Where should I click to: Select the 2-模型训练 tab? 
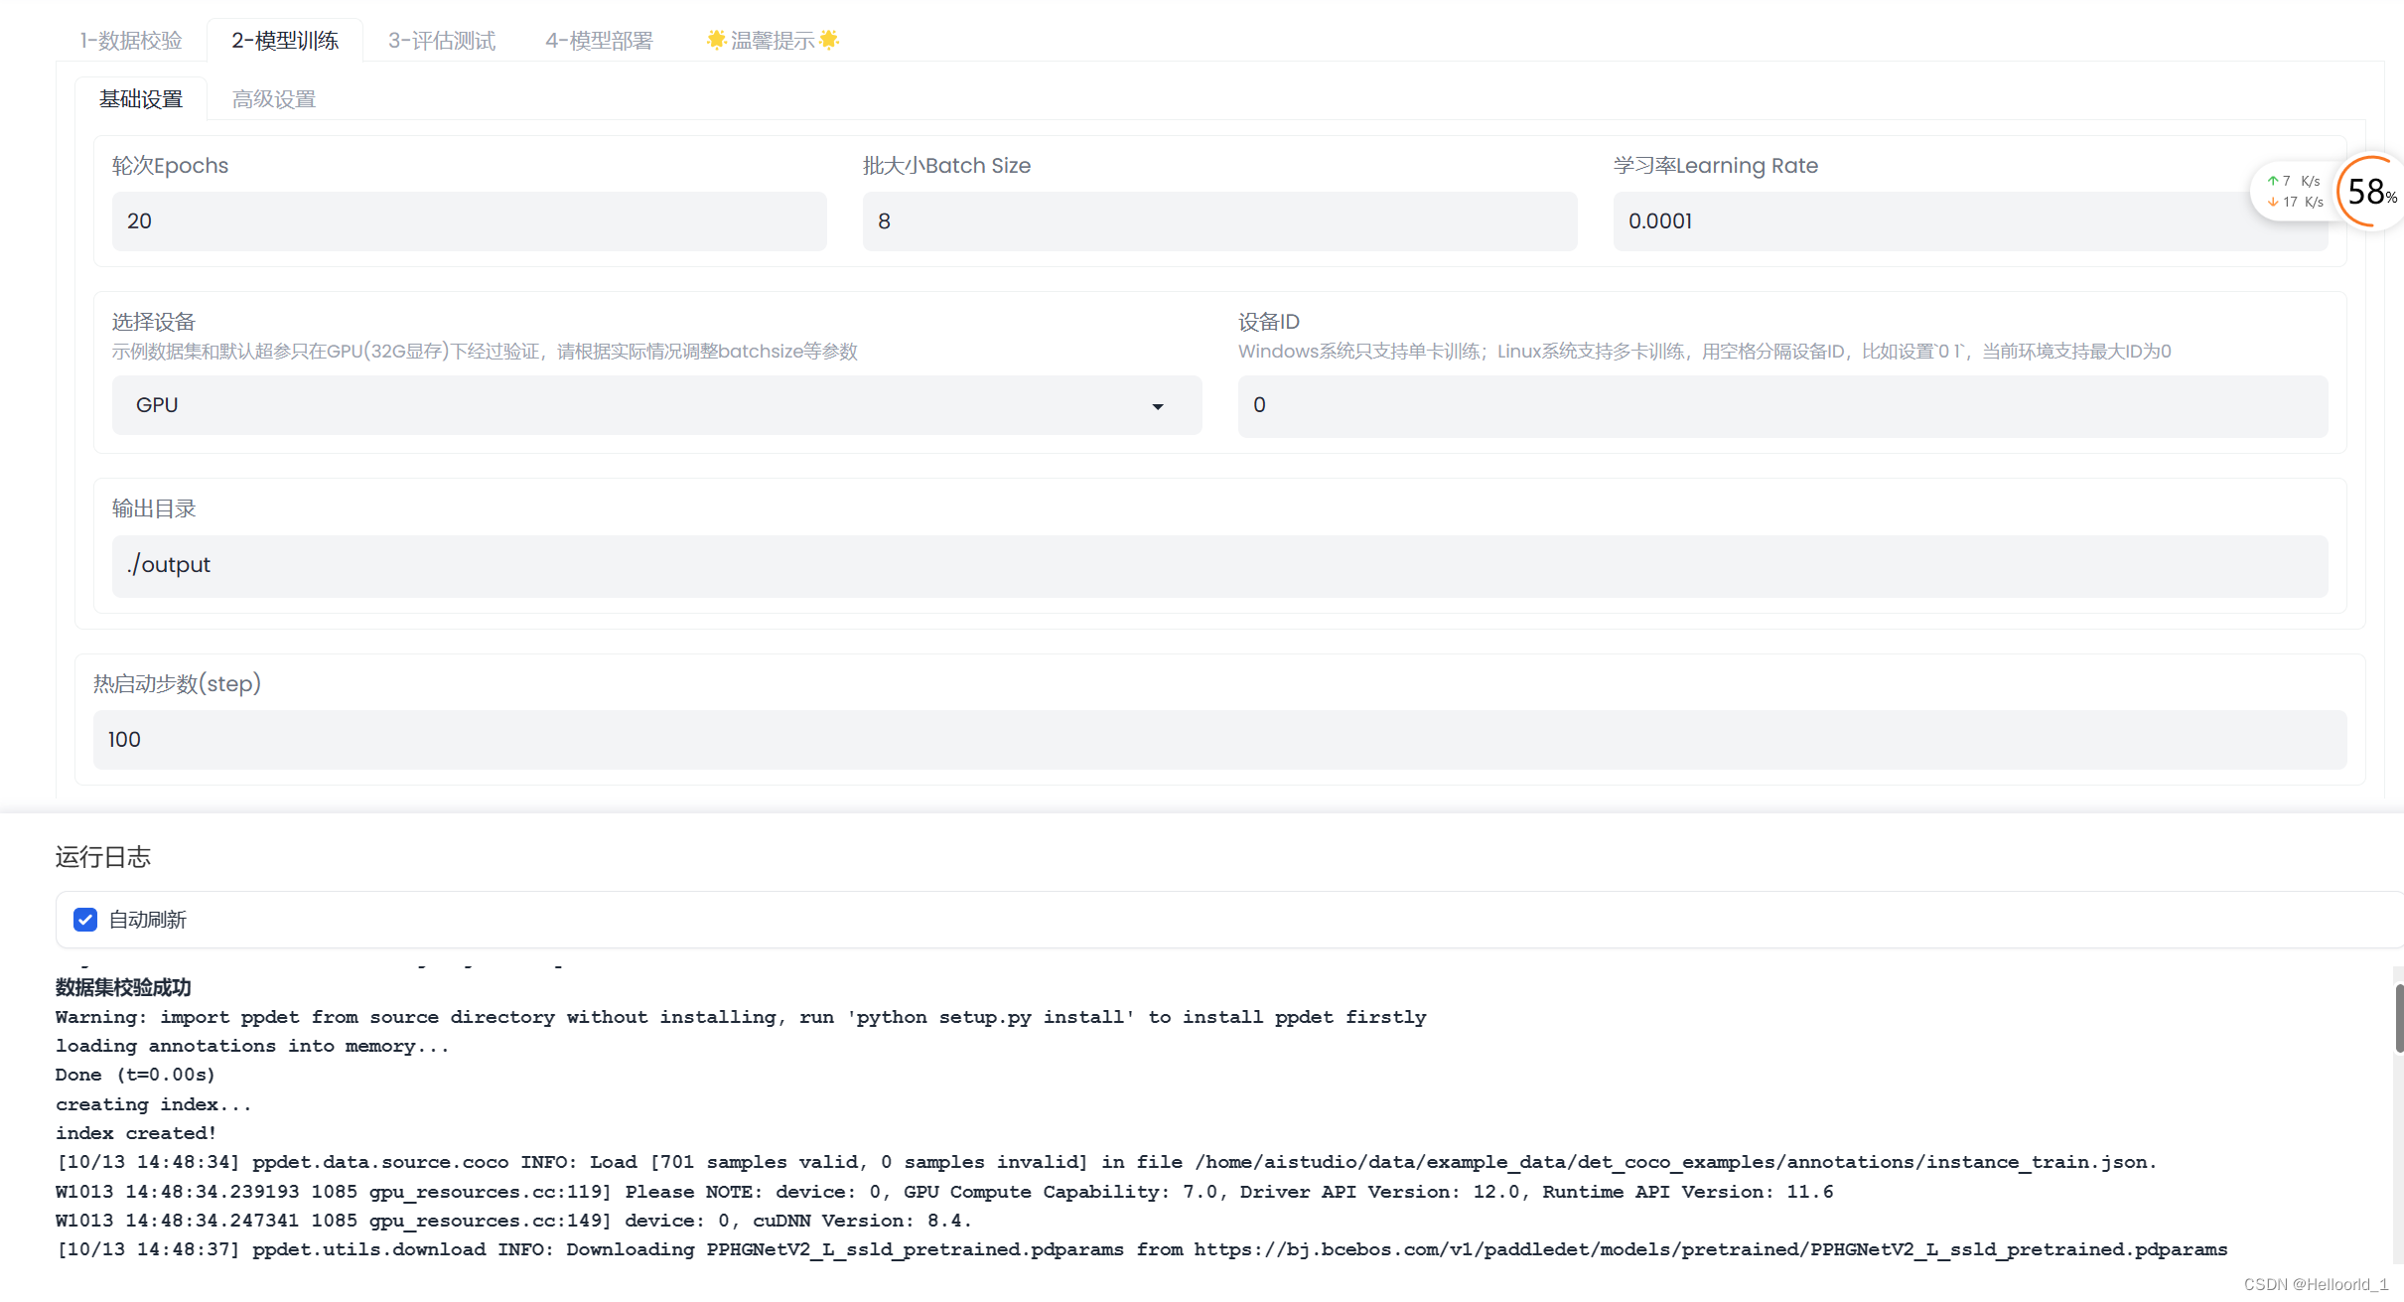(x=285, y=41)
